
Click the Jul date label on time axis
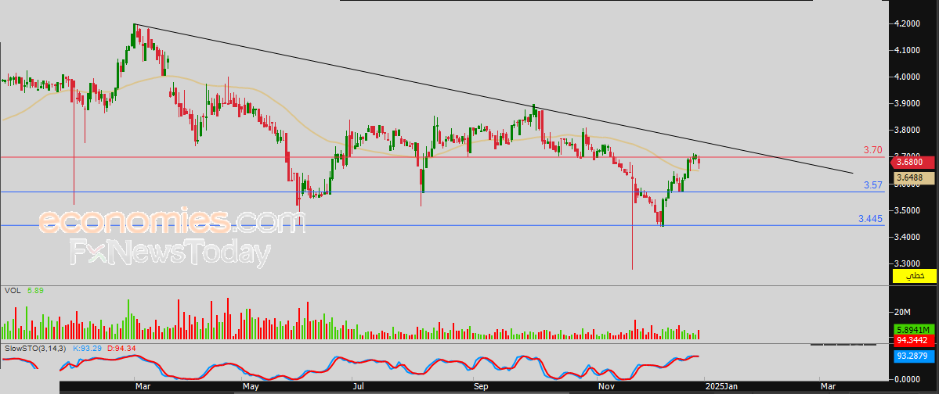pos(359,387)
